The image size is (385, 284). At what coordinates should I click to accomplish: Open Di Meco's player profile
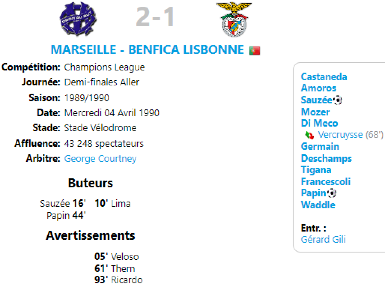click(319, 123)
